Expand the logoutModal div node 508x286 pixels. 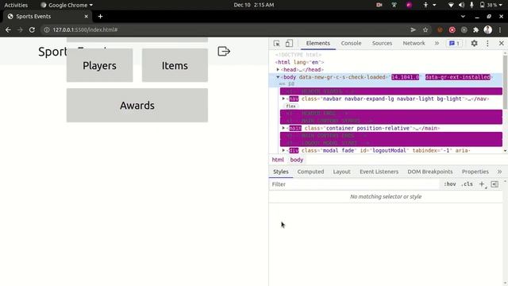283,150
